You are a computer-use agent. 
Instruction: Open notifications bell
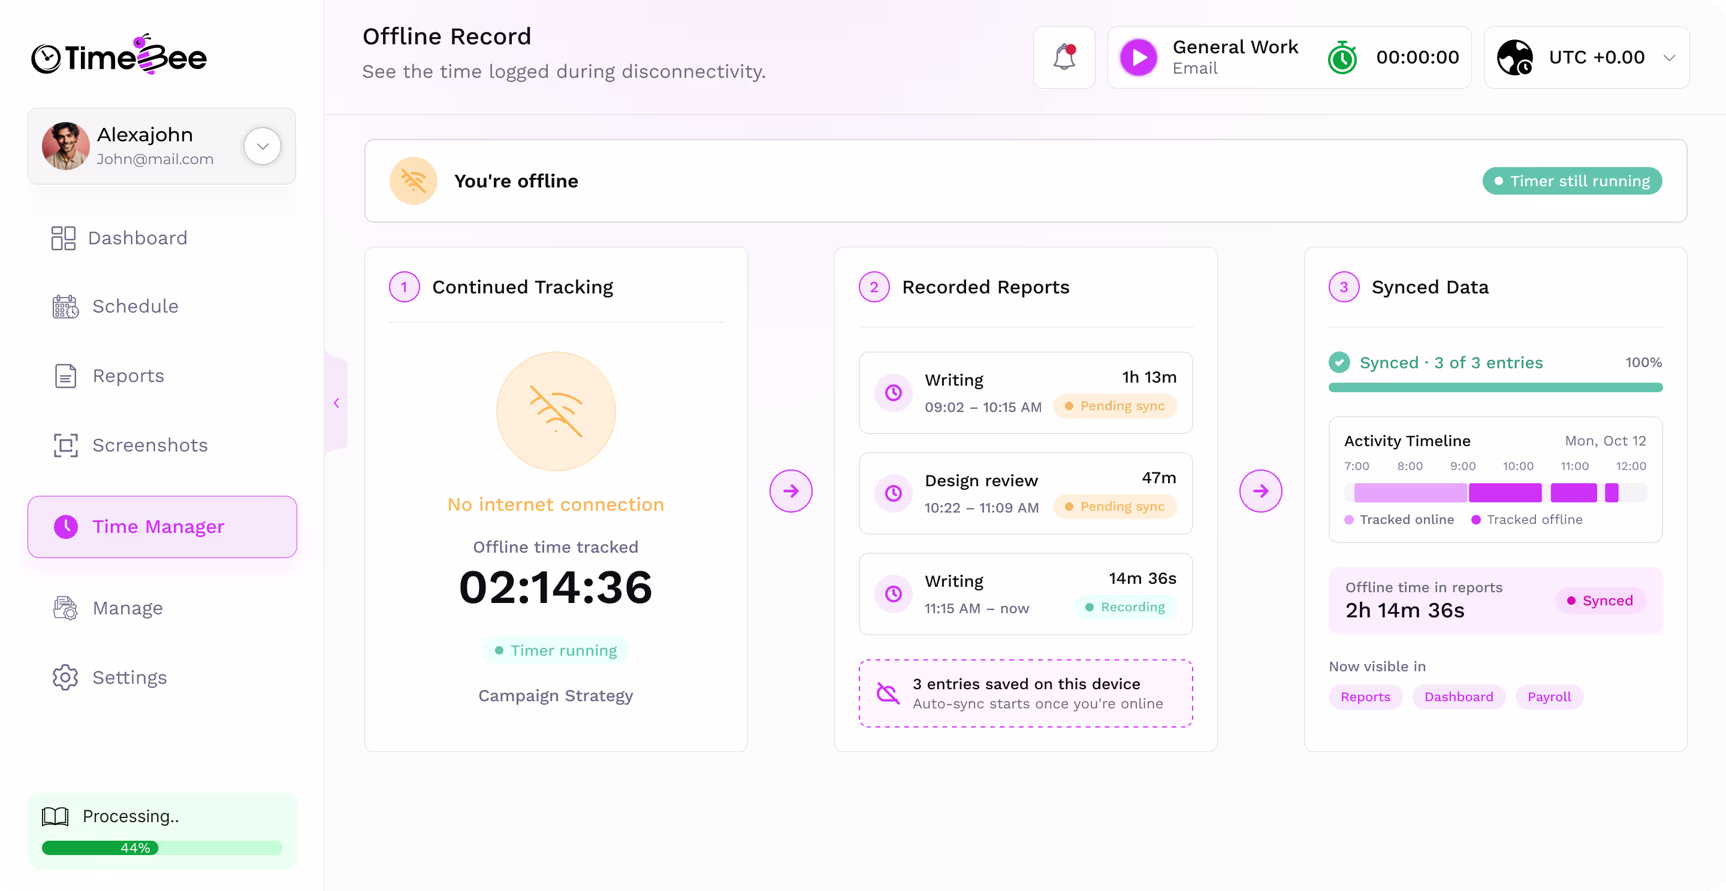tap(1063, 57)
